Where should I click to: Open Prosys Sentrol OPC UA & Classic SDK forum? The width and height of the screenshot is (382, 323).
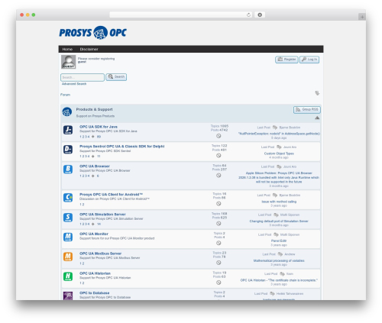point(121,147)
